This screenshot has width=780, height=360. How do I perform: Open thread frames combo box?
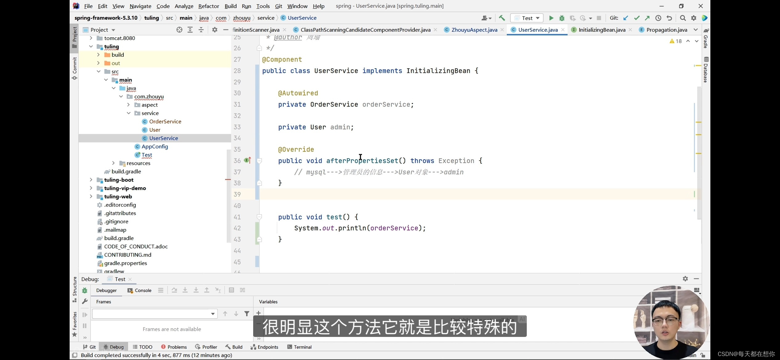tap(155, 314)
